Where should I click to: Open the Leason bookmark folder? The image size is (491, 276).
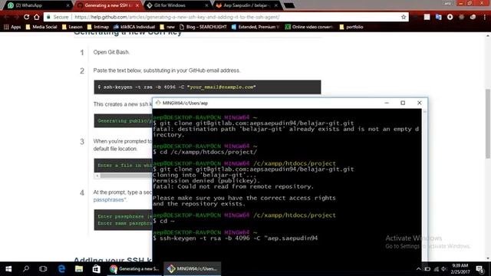point(72,27)
